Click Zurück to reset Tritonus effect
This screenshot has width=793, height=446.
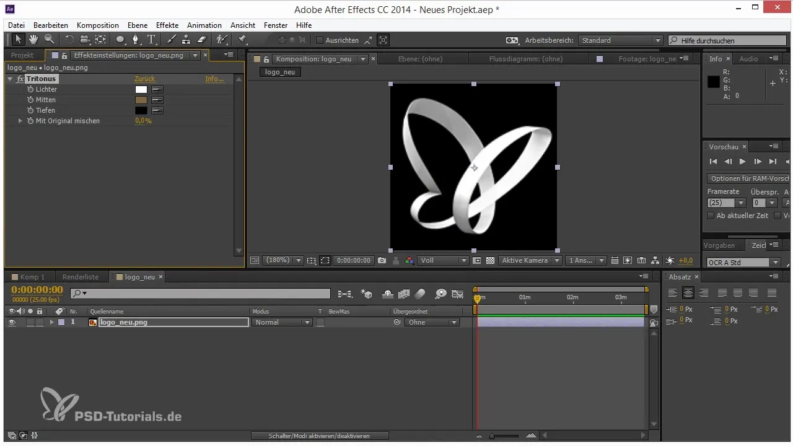tap(145, 79)
